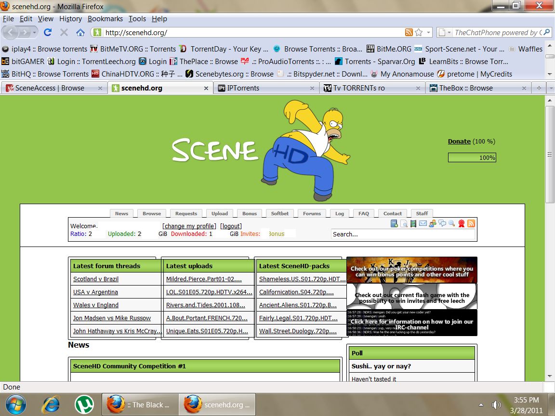This screenshot has height=416, width=555.
Task: Open the BitMeTV.ORG :: Torrents bookmark
Action: tap(133, 49)
